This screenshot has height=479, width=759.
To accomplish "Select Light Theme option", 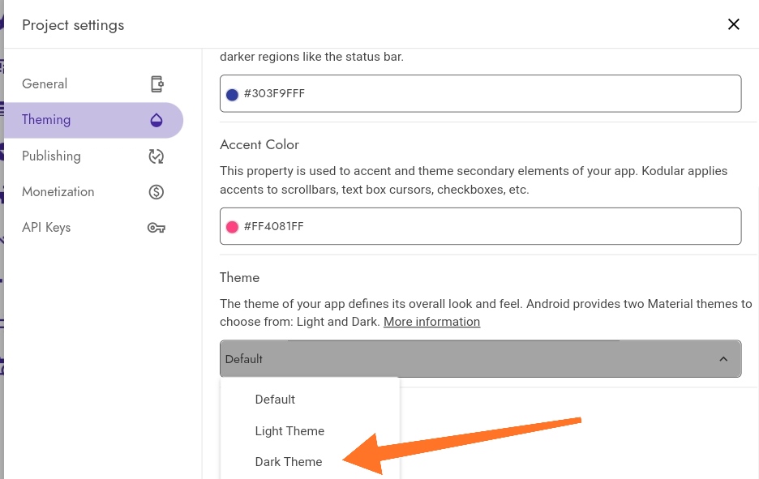I will pyautogui.click(x=289, y=431).
